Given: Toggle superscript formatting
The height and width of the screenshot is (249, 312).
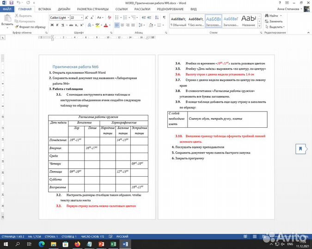Looking at the screenshot, I should pos(81,25).
